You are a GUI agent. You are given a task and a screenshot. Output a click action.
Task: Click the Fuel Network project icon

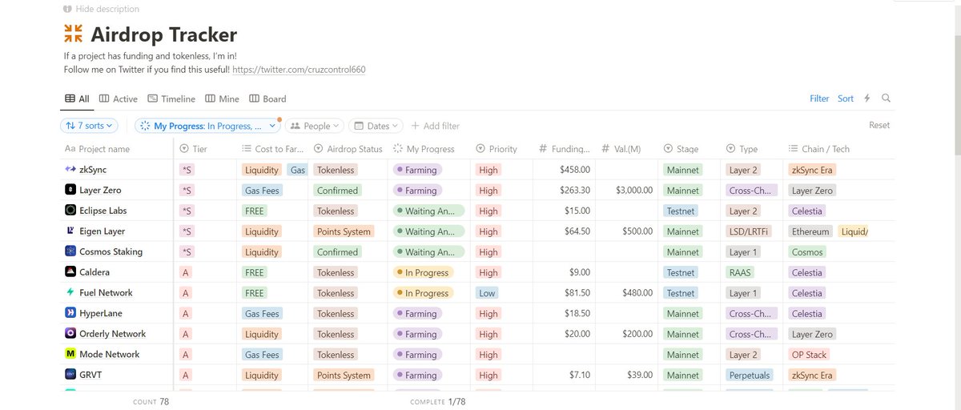click(70, 293)
